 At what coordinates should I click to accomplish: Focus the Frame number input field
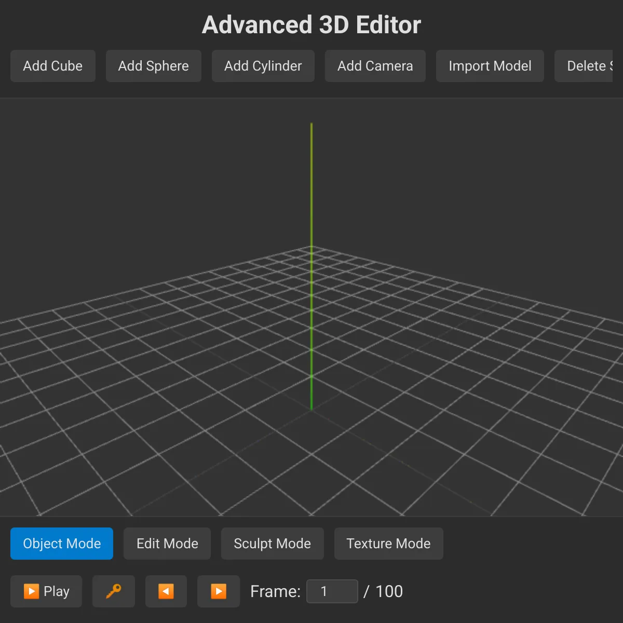(332, 591)
